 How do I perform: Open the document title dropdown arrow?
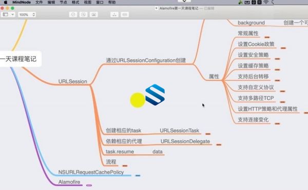tap(157, 8)
